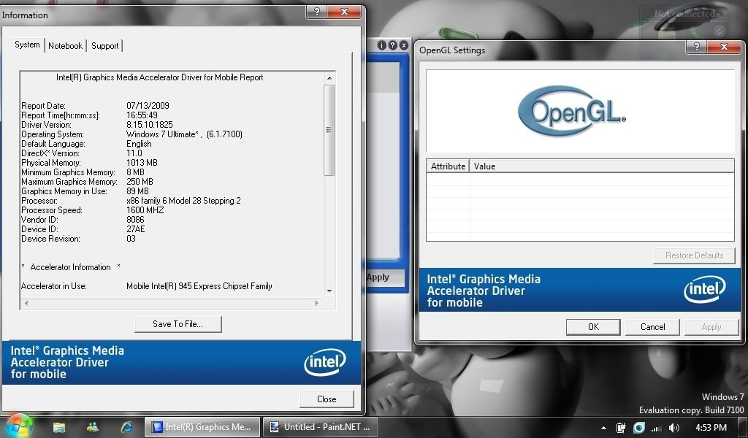
Task: Click the Report Time value 16:55:49
Action: pos(142,115)
